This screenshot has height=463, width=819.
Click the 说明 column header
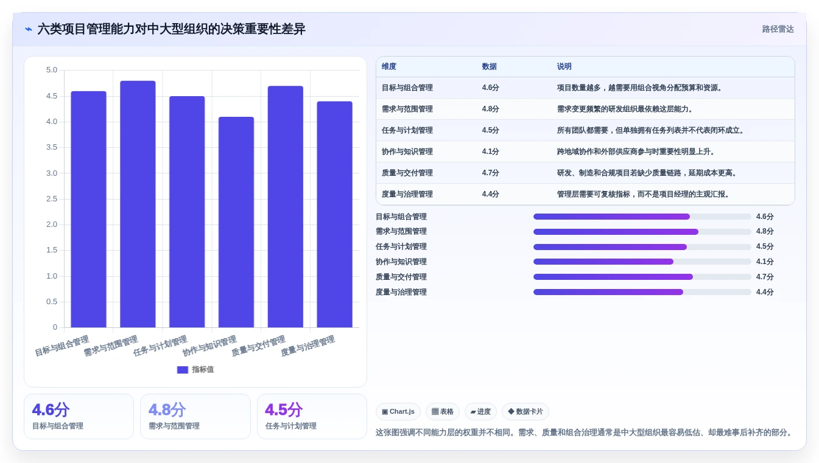[x=564, y=67]
